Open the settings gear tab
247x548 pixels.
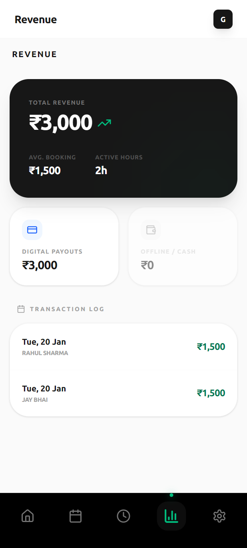tap(219, 516)
